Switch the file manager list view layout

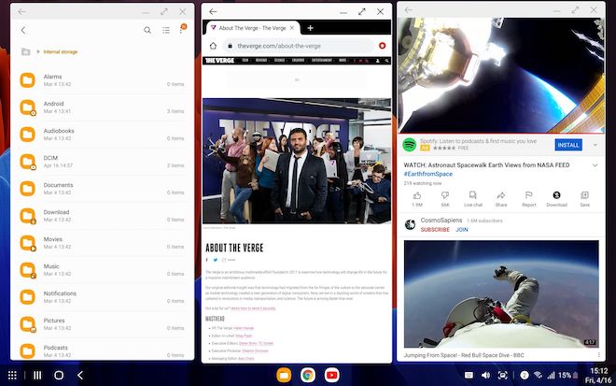tap(166, 30)
